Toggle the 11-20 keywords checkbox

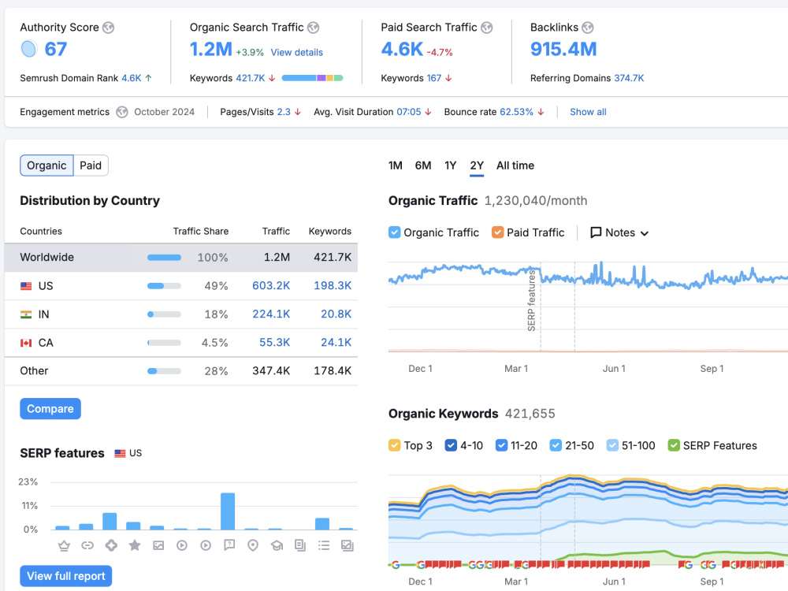(501, 445)
